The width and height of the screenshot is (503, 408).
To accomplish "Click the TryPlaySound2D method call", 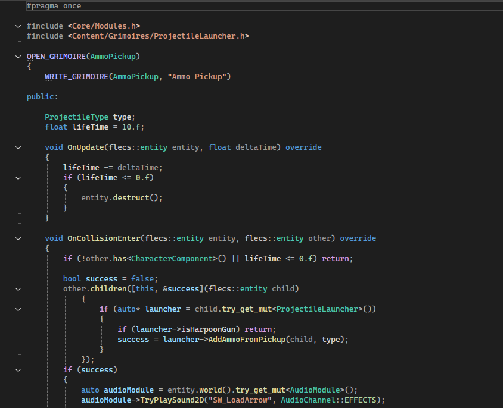I will pyautogui.click(x=171, y=400).
